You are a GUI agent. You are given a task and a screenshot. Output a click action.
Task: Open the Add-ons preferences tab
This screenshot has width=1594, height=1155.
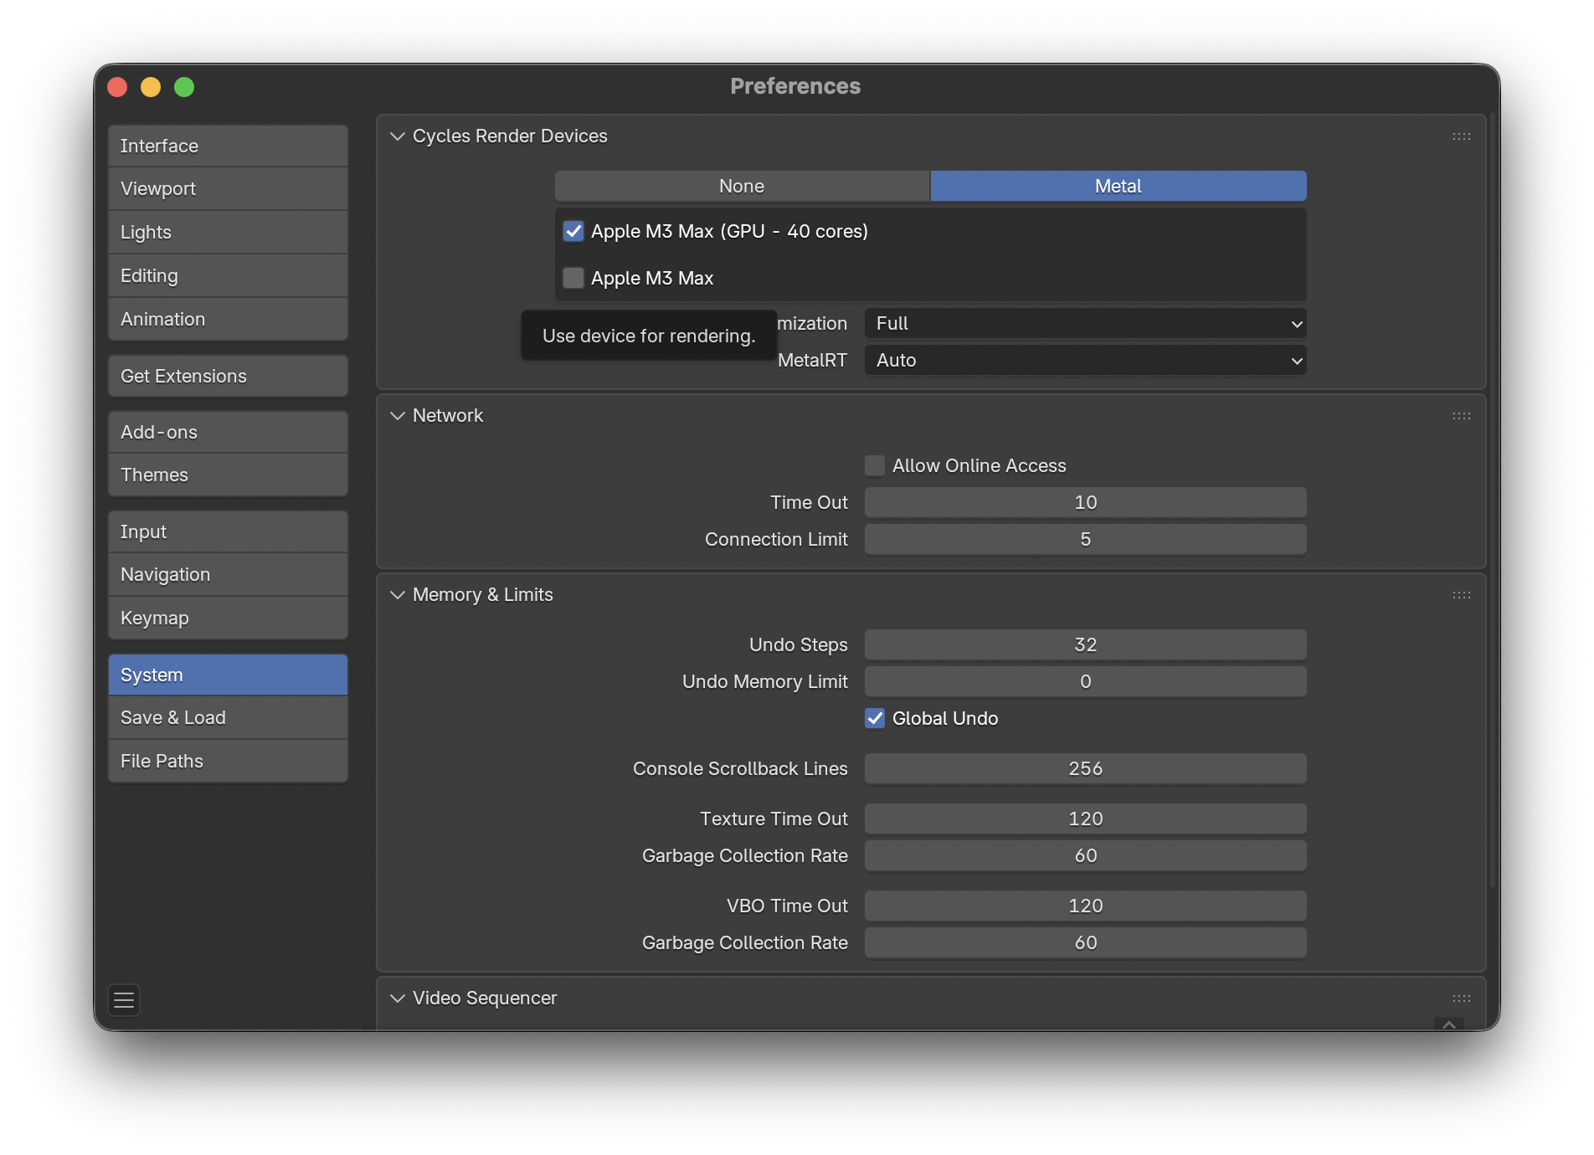[228, 433]
